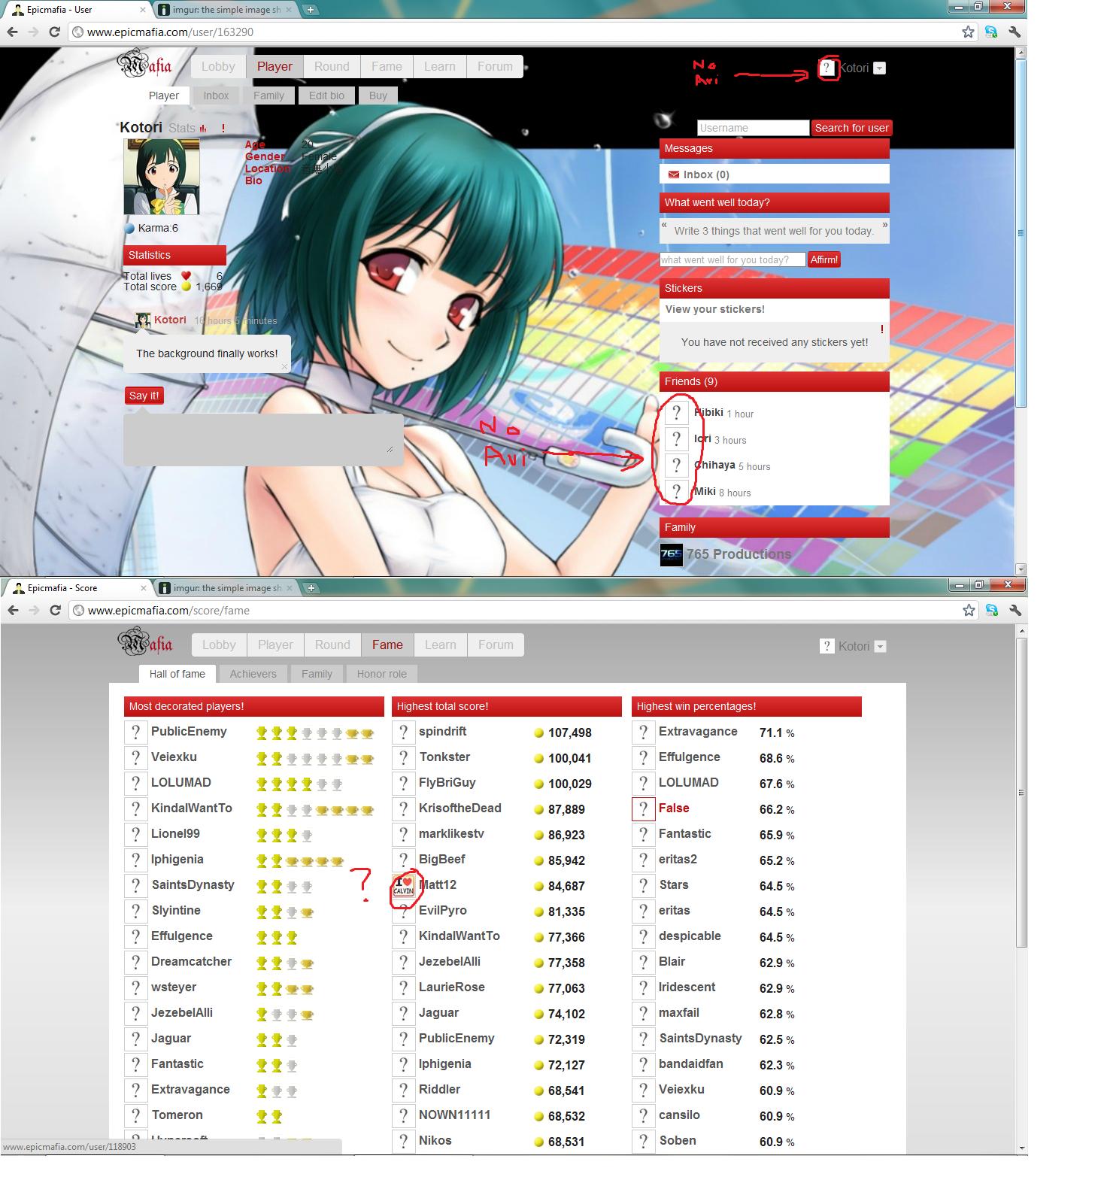Reload the Epicmafia - User page
Screen dimensions: 1104x1183
(54, 32)
